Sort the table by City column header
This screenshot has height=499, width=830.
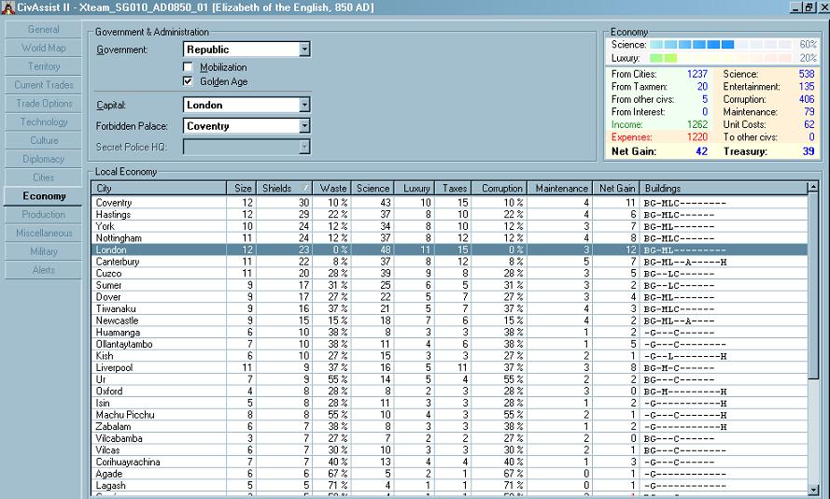coord(159,188)
